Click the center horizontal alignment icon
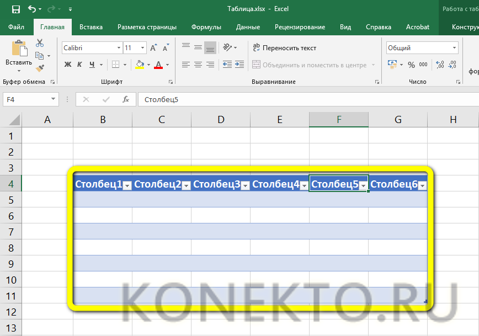 tap(198, 65)
